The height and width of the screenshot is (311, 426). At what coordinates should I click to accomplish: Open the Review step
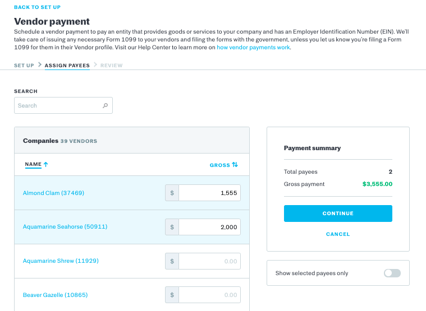[111, 66]
